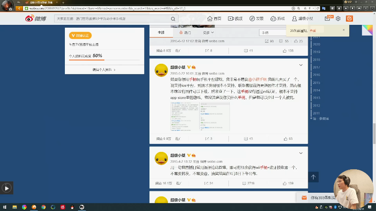Screen dimensions: 376x211
Task: Click the orange compose new post button
Action: click(349, 18)
